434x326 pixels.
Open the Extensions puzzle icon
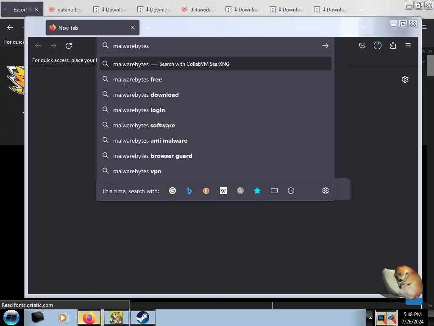pos(393,45)
